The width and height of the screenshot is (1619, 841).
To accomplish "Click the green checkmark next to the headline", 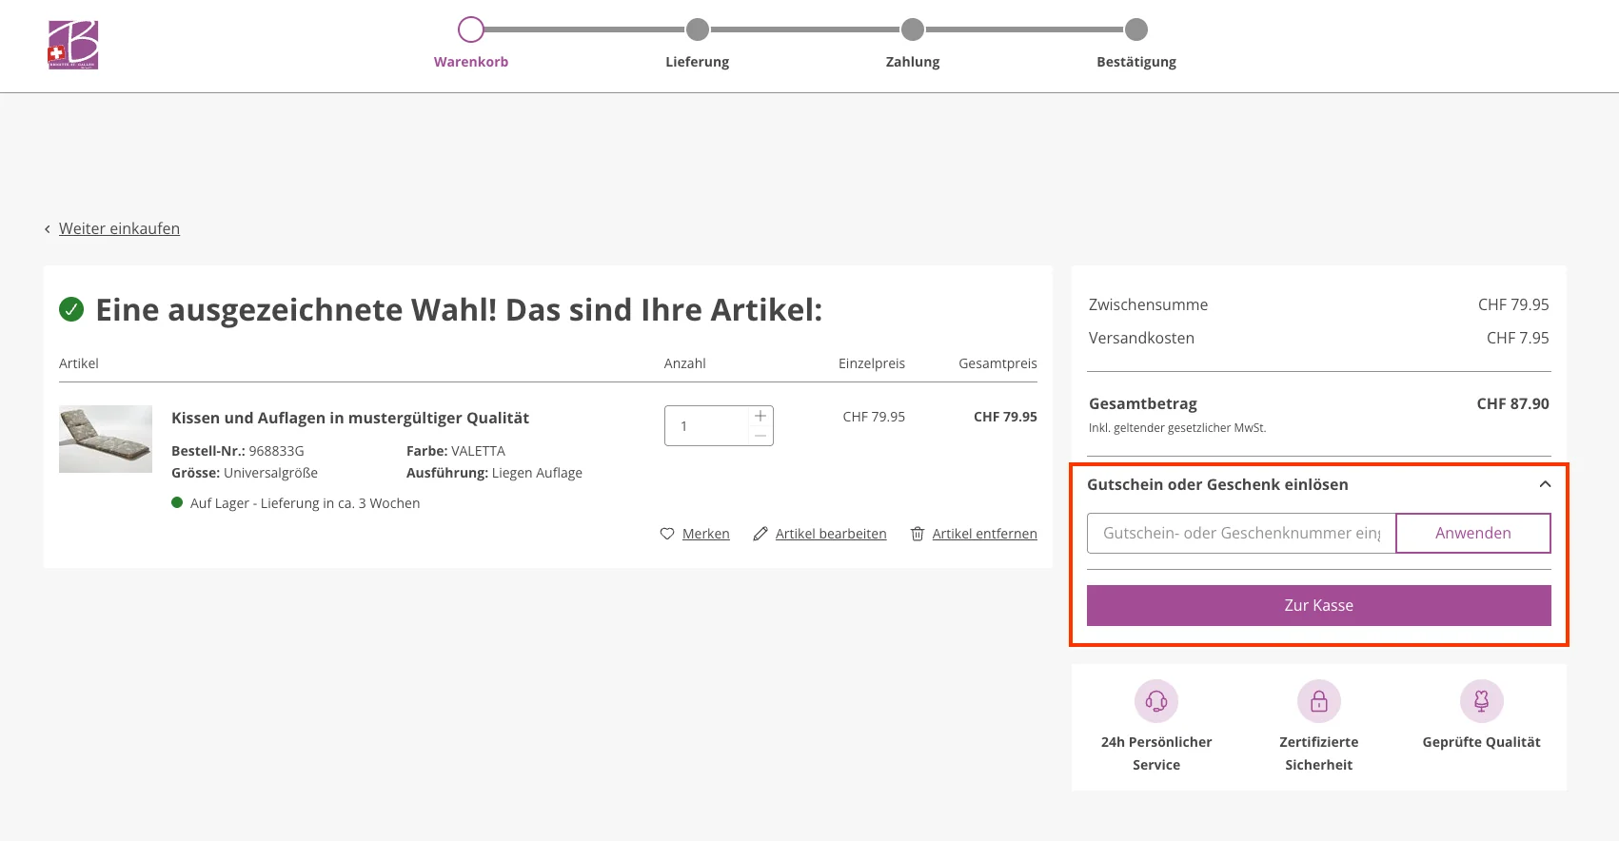I will pos(71,310).
